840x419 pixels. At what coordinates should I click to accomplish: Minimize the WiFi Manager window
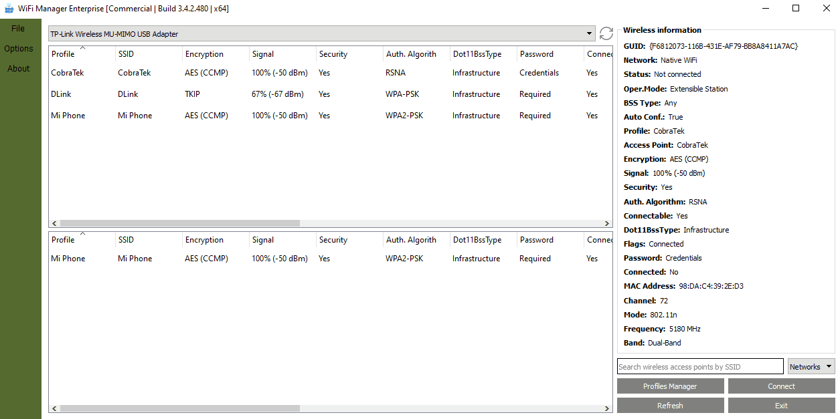pyautogui.click(x=765, y=9)
